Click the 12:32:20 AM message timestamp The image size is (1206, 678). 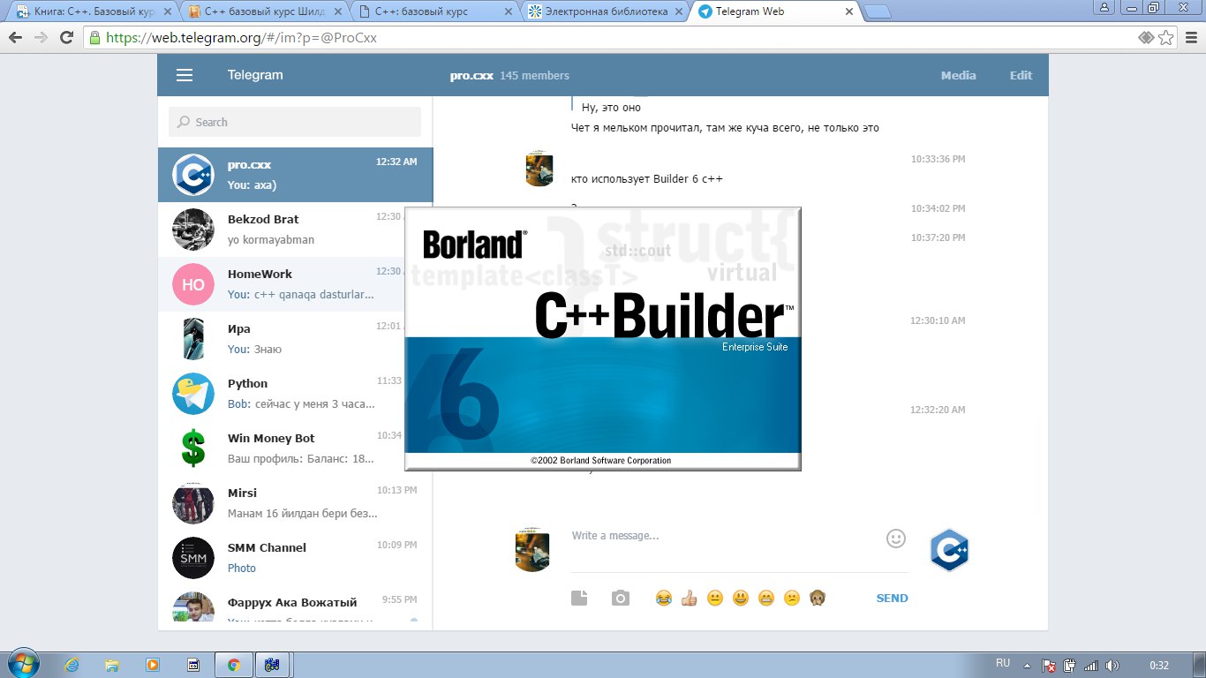point(938,410)
